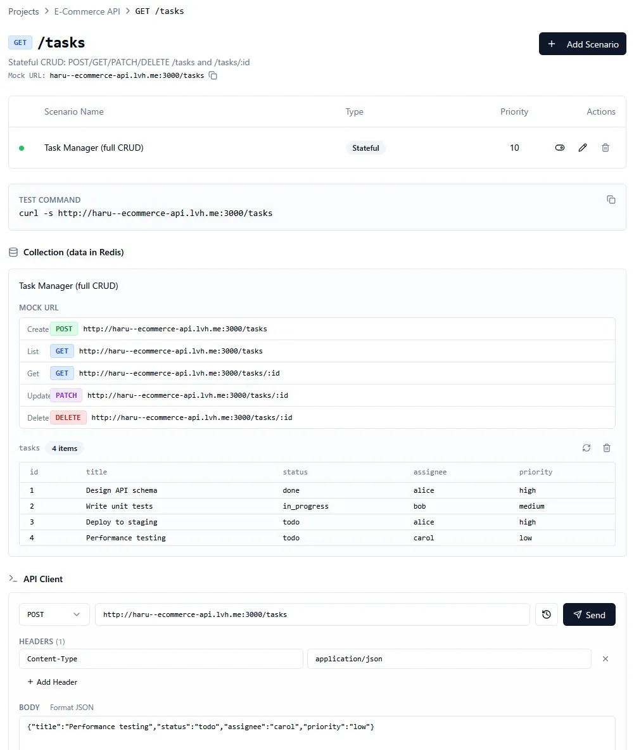This screenshot has height=750, width=634.
Task: Go to Projects breadcrumb
Action: click(23, 11)
